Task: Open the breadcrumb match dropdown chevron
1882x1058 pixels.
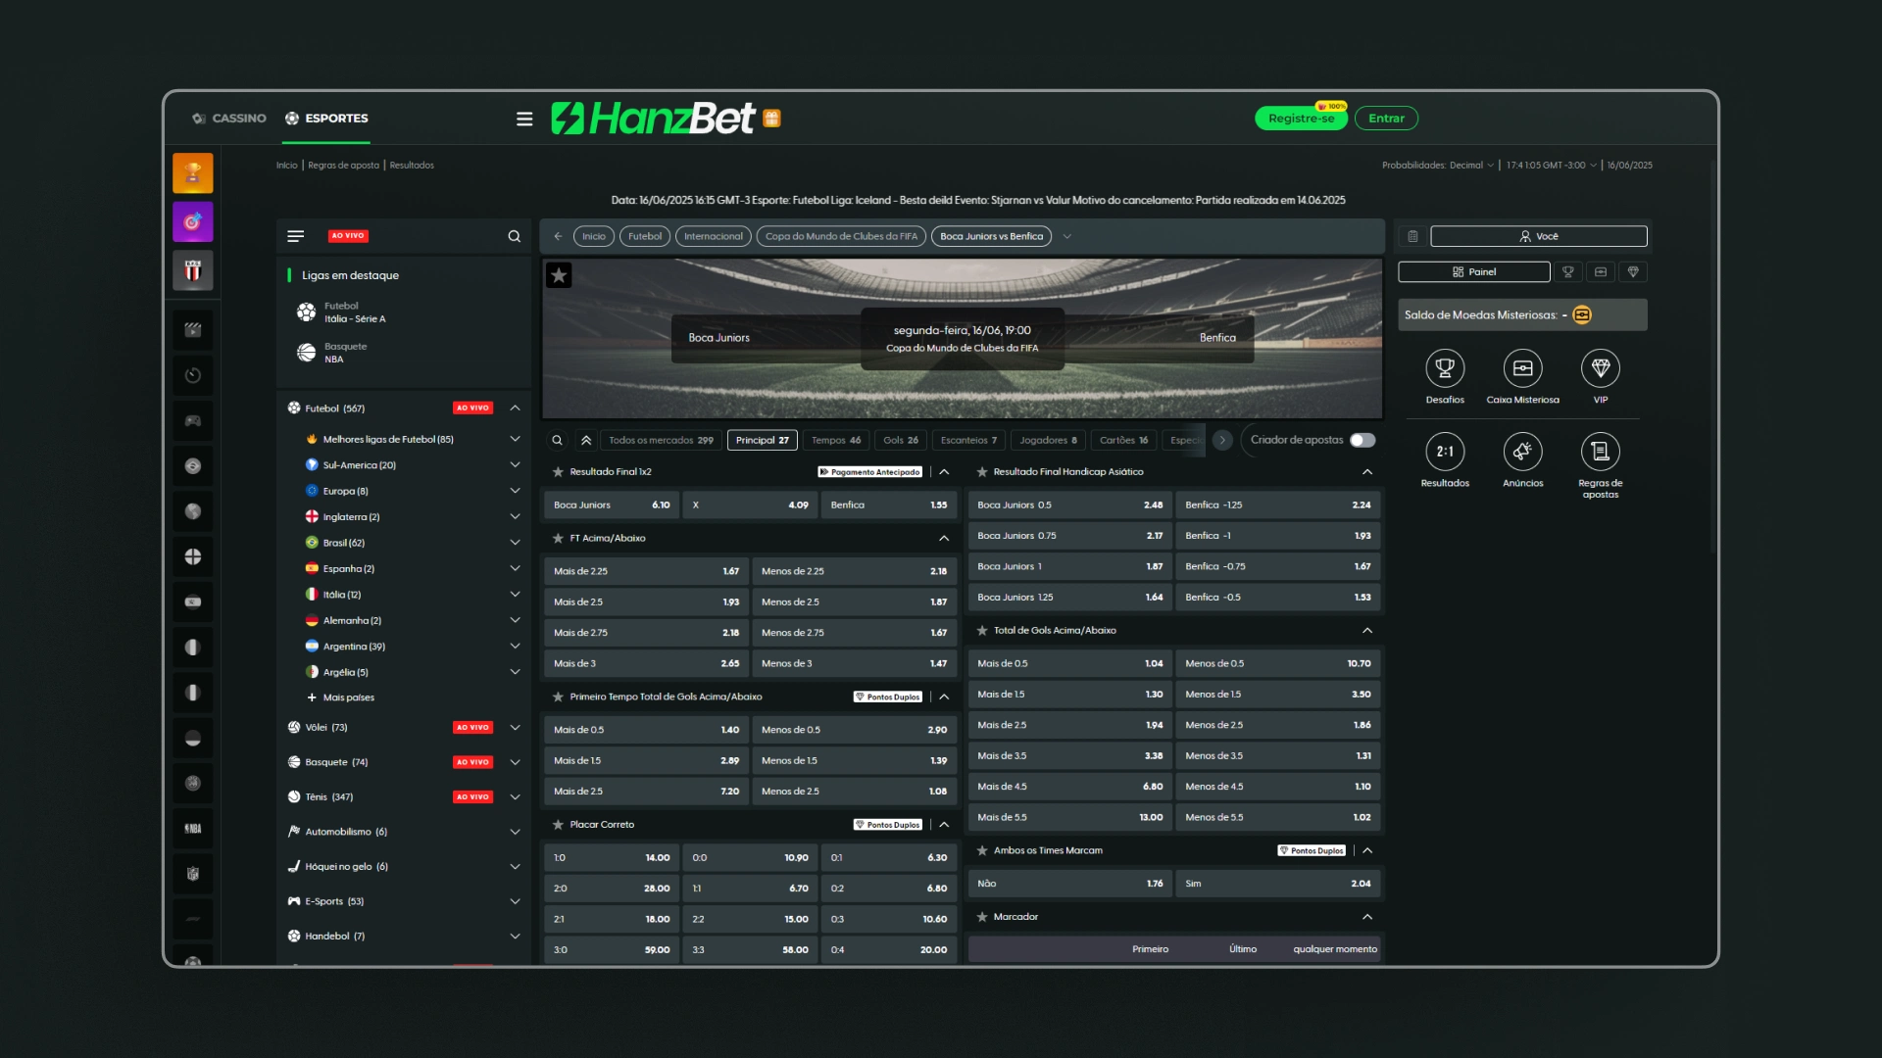Action: [x=1067, y=236]
